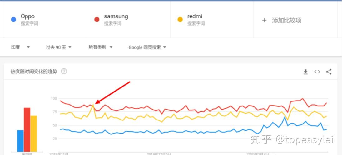This screenshot has height=155, width=342.
Task: Click the plus icon to add comparison
Action: pos(264,20)
